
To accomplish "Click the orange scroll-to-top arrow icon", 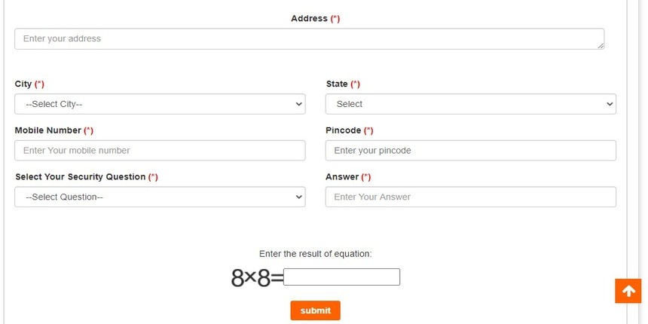I will coord(628,291).
